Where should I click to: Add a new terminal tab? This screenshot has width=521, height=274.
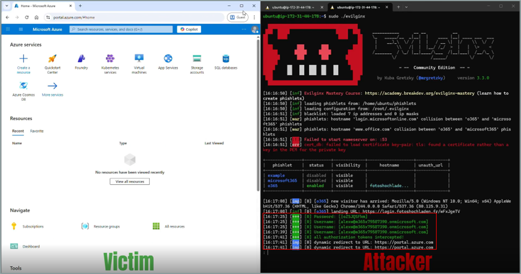399,7
